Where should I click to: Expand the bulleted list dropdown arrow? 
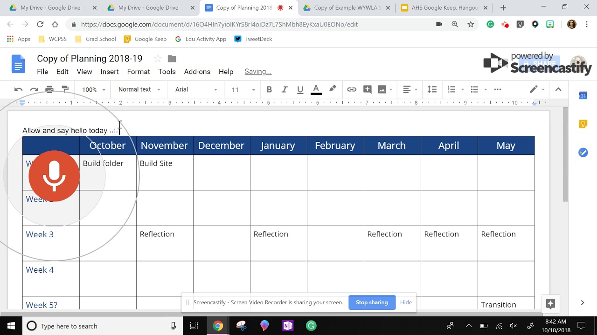(486, 89)
